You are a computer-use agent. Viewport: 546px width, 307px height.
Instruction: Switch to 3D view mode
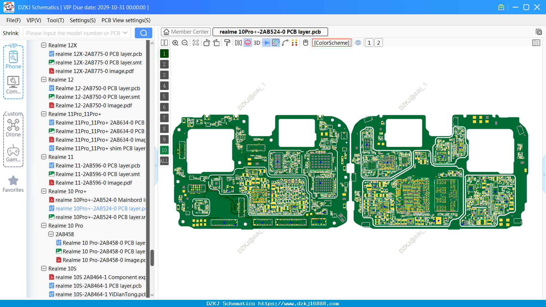click(257, 43)
